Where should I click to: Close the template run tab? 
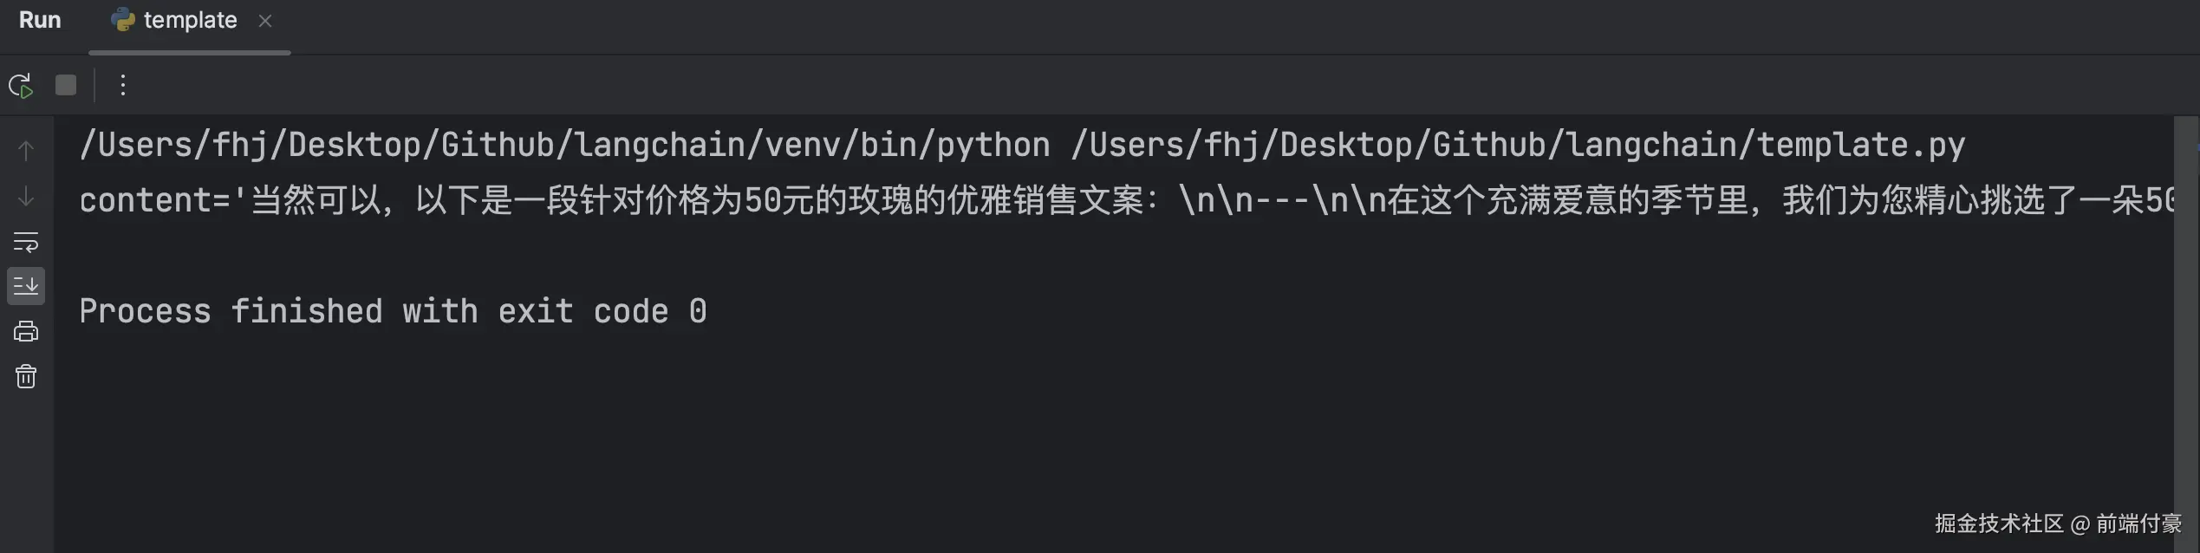265,21
